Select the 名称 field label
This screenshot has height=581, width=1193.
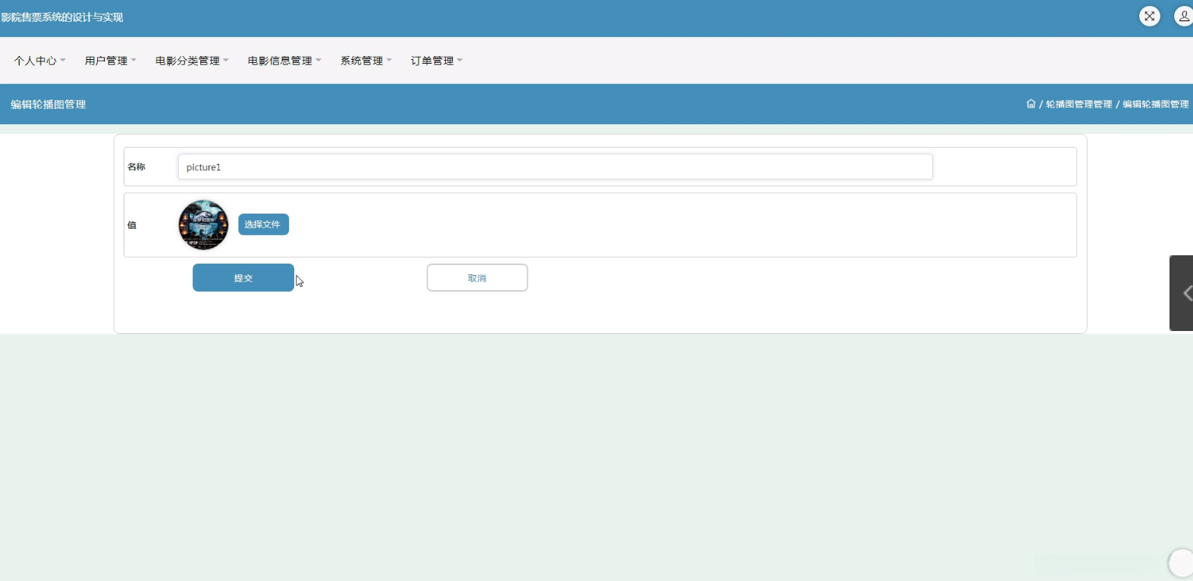coord(137,167)
